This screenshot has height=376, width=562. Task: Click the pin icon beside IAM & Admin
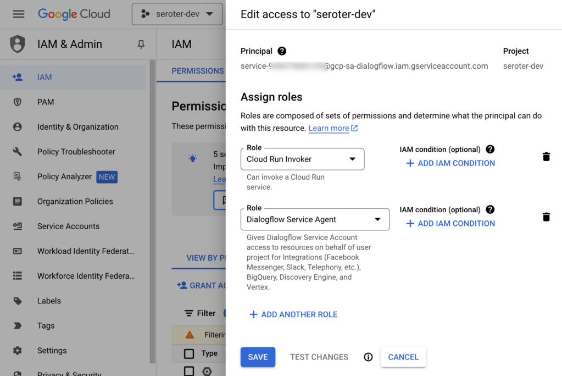point(141,45)
